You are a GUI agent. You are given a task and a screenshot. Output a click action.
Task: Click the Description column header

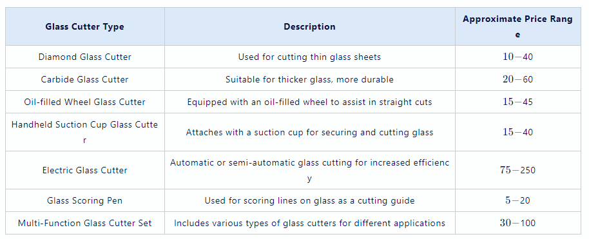[x=309, y=26]
